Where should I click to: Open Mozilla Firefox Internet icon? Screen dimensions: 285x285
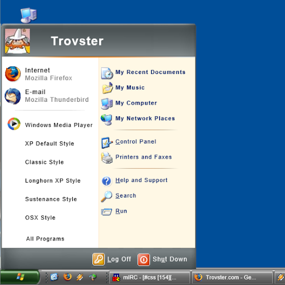[x=13, y=74]
